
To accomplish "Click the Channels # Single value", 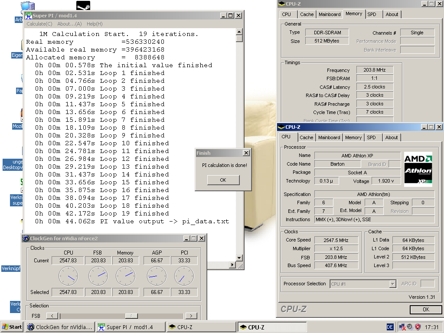I will [x=417, y=33].
